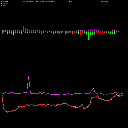
Task: Click the Price legend color swatch
Action: point(2,5)
